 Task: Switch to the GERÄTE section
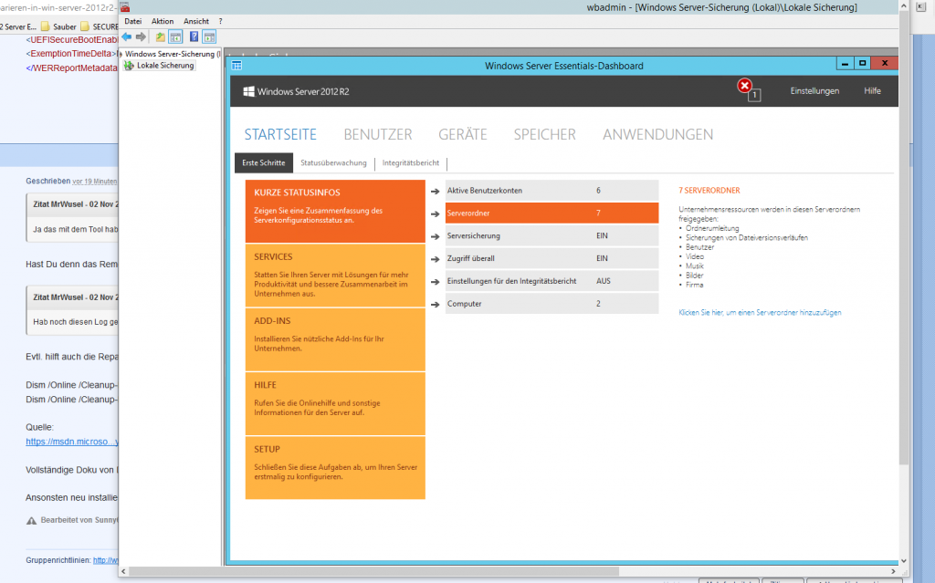(x=463, y=135)
